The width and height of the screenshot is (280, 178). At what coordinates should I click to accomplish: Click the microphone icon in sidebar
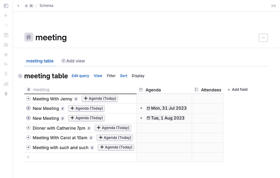[6, 94]
